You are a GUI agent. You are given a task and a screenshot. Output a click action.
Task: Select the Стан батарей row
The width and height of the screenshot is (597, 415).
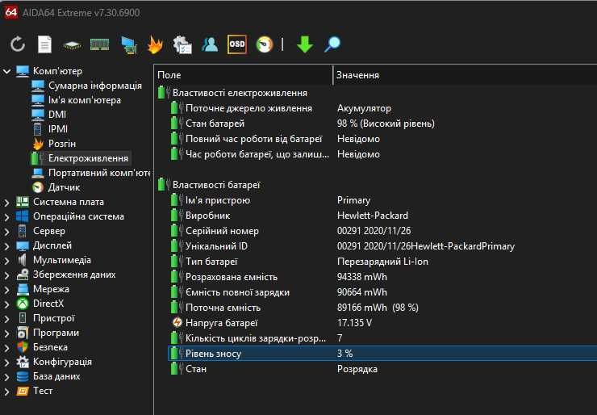[x=382, y=124]
